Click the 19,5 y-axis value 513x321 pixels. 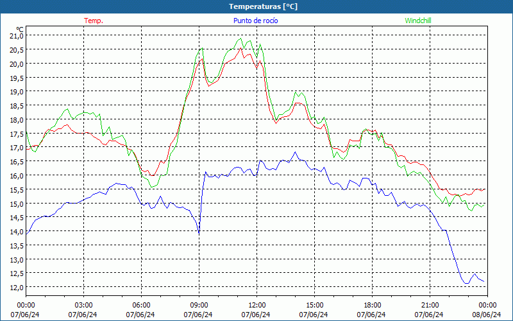[17, 78]
